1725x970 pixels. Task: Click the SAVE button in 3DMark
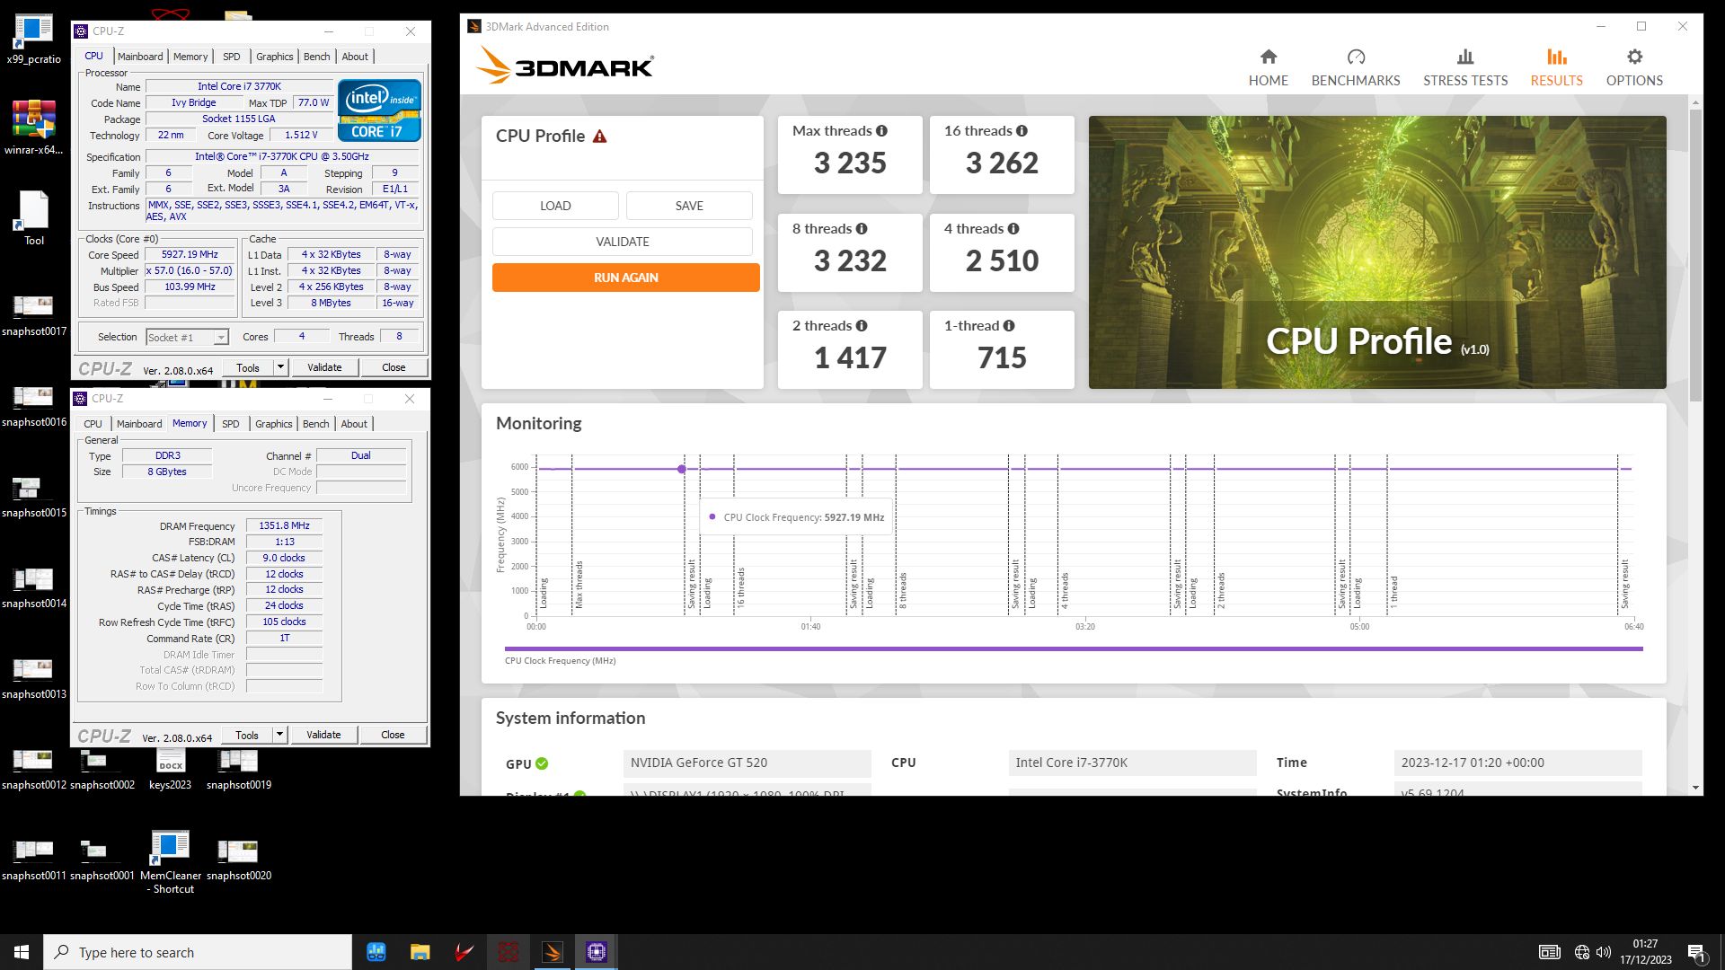coord(689,206)
